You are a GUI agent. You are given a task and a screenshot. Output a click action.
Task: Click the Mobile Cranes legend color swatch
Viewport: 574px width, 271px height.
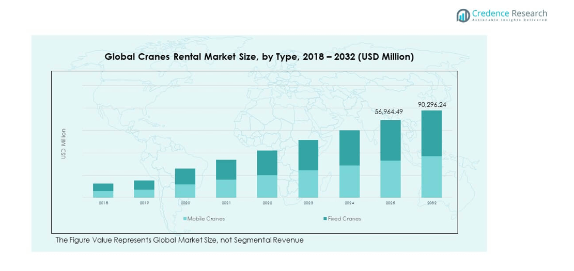pyautogui.click(x=184, y=219)
